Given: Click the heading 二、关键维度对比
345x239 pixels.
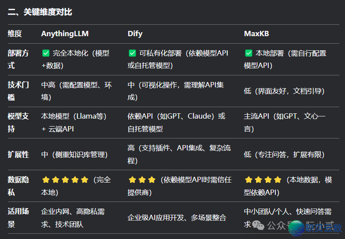Looking at the screenshot, I should point(40,12).
